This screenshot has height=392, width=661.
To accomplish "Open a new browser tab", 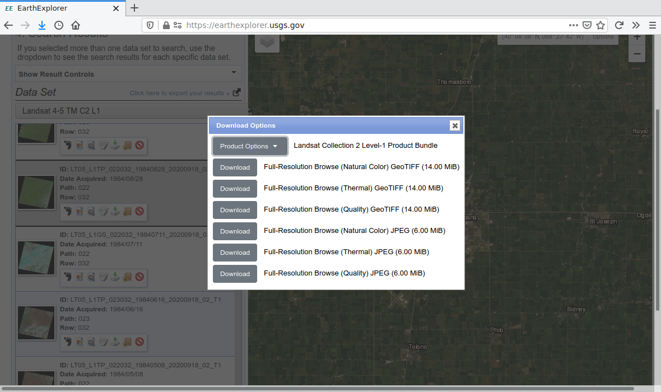I will (134, 8).
